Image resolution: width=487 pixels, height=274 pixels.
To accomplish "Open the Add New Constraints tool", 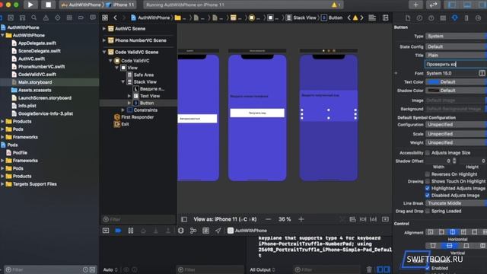I will coord(363,219).
